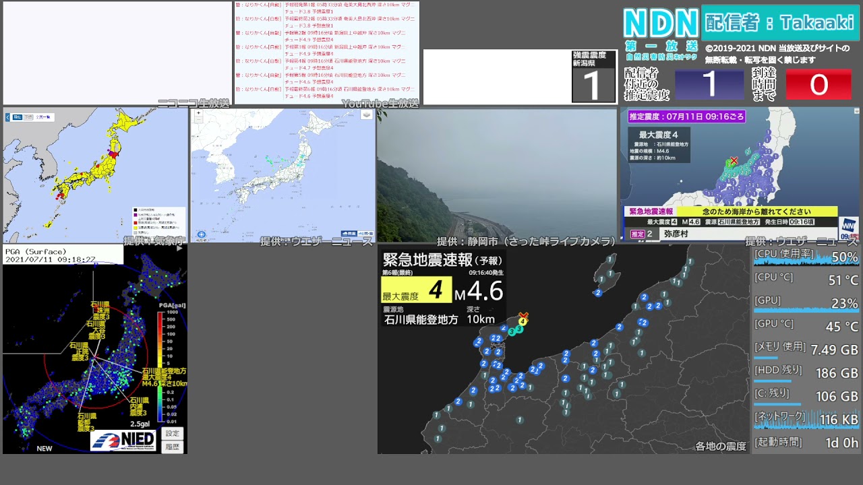The height and width of the screenshot is (485, 863).
Task: Click the NIED logo on the PGA map
Action: [x=123, y=441]
